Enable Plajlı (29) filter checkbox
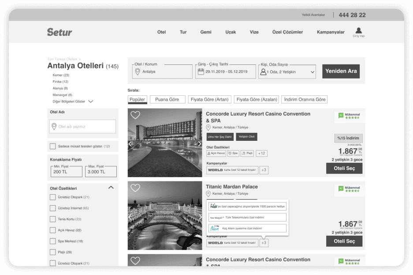The width and height of the screenshot is (413, 275). [x=53, y=252]
